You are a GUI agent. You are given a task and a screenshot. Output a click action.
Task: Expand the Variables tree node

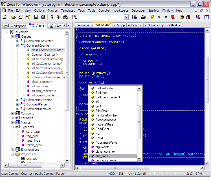(12, 118)
